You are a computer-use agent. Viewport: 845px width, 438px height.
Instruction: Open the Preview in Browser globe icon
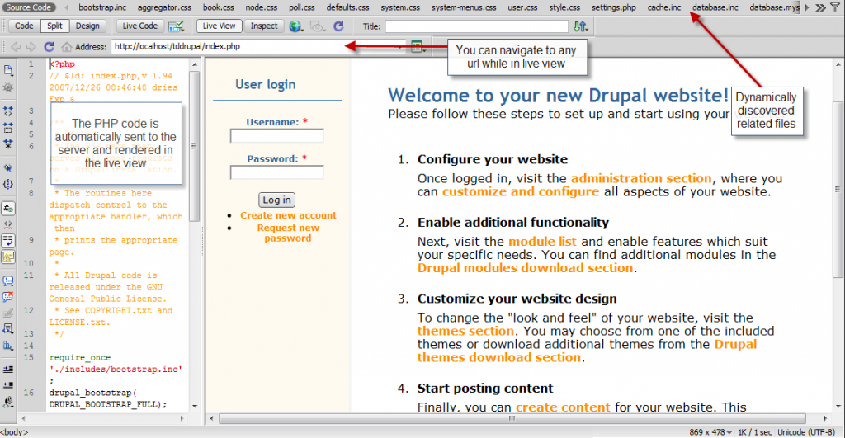[x=295, y=26]
